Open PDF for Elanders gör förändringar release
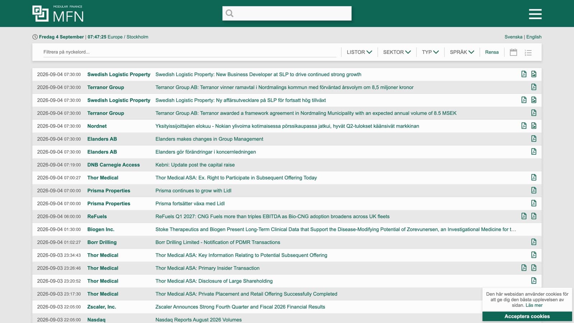This screenshot has width=574, height=323. point(534,151)
